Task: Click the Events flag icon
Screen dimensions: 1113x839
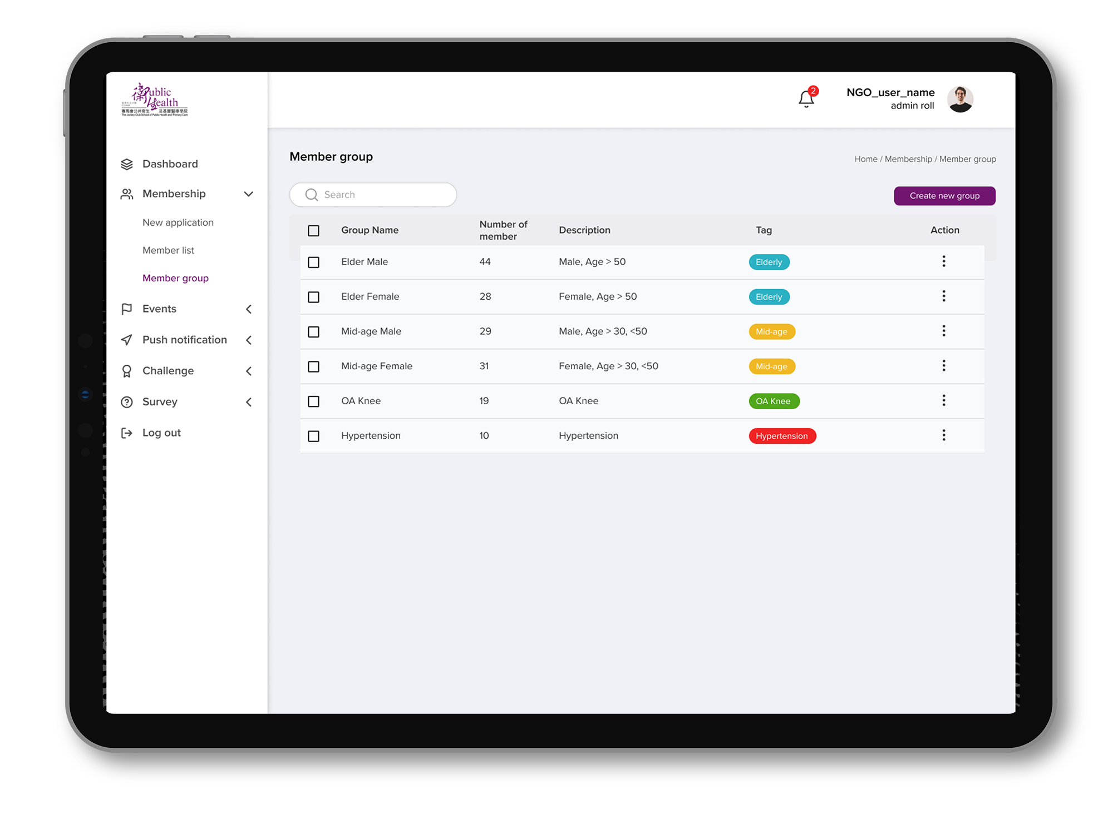Action: click(127, 309)
